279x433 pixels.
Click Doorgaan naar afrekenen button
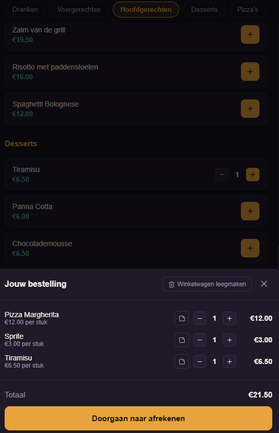tap(138, 419)
